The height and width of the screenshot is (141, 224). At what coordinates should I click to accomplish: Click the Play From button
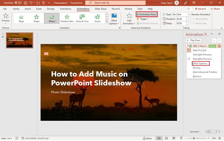[194, 40]
